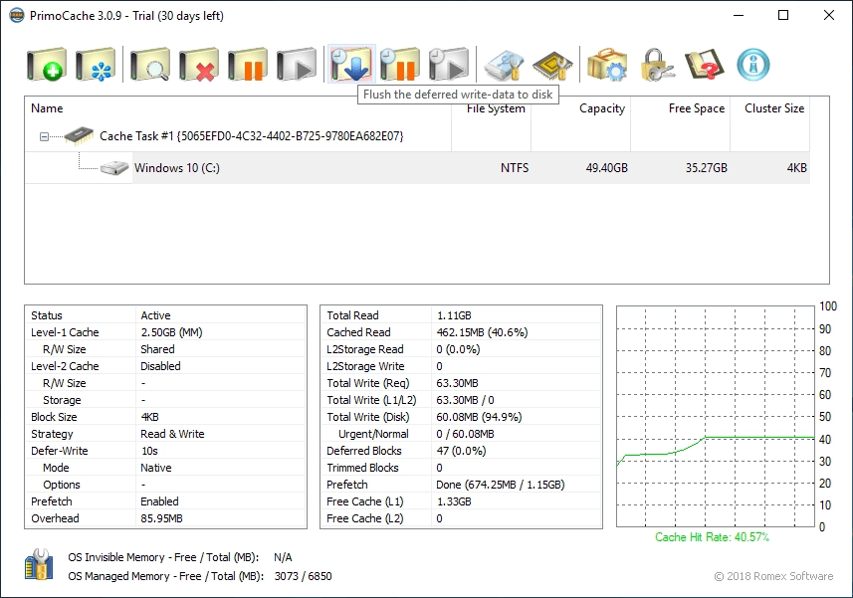
Task: Select the Windows 10 (C:) volume row
Action: (x=417, y=167)
